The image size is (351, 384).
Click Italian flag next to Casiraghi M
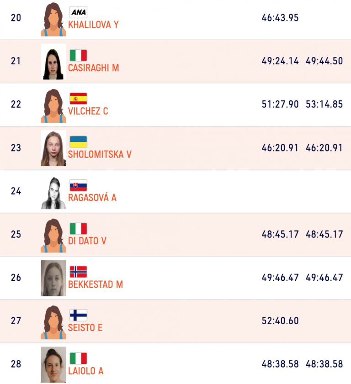(78, 56)
